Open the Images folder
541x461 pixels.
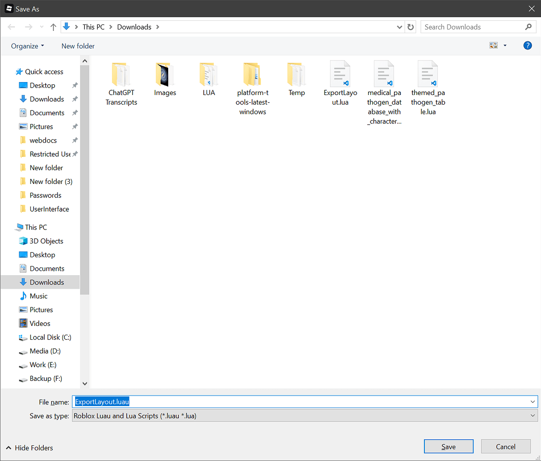165,79
